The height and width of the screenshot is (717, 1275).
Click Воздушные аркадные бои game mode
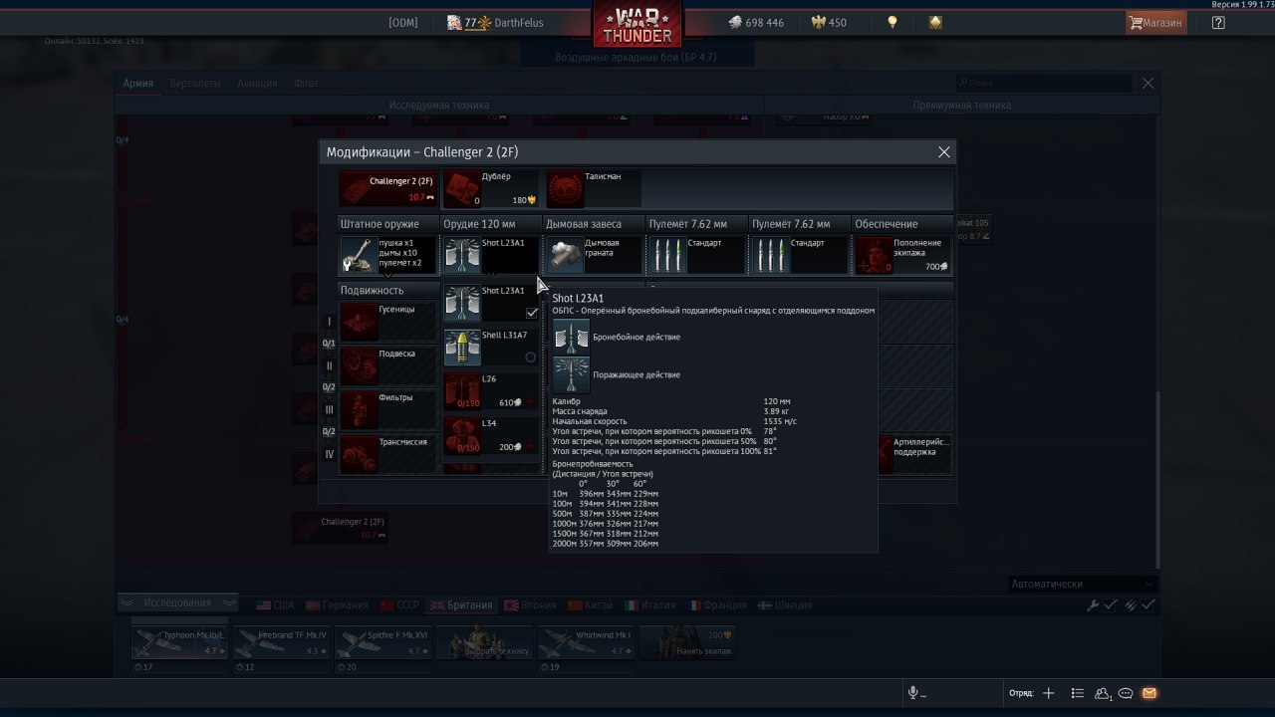(636, 58)
